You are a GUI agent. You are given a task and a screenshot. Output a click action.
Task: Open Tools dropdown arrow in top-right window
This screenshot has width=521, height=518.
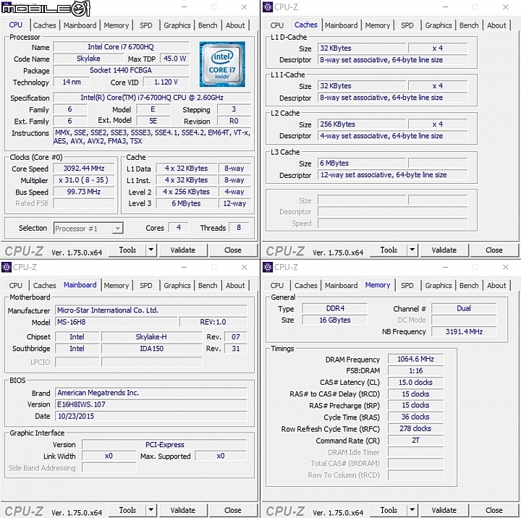(x=412, y=250)
